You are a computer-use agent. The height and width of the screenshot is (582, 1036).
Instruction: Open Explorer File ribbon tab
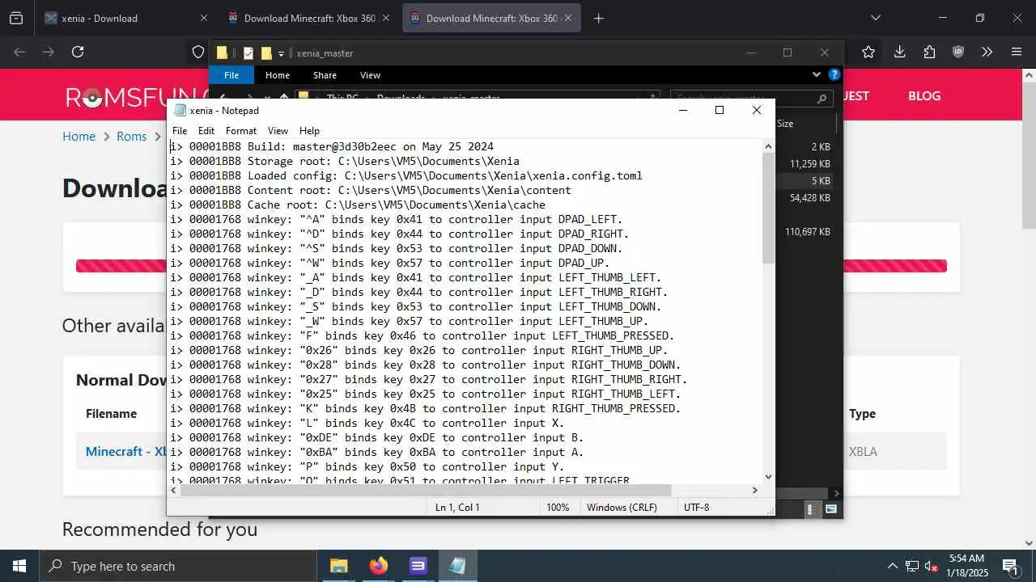click(231, 75)
